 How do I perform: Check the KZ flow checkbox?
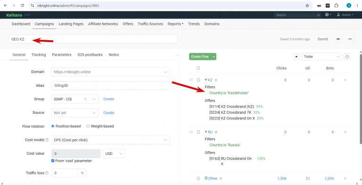coord(198,80)
